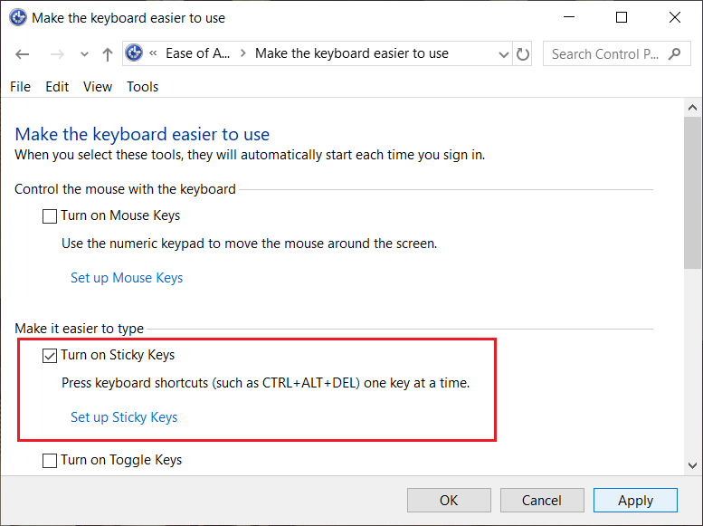Click the title bar window icon

click(x=16, y=17)
